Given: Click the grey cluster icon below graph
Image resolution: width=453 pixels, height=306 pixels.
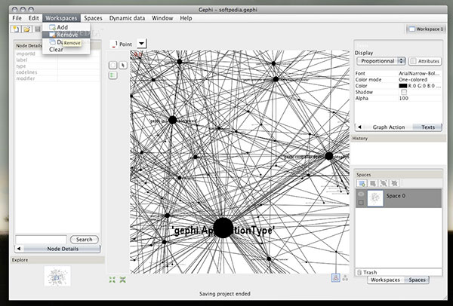Looking at the screenshot, I should (345, 278).
